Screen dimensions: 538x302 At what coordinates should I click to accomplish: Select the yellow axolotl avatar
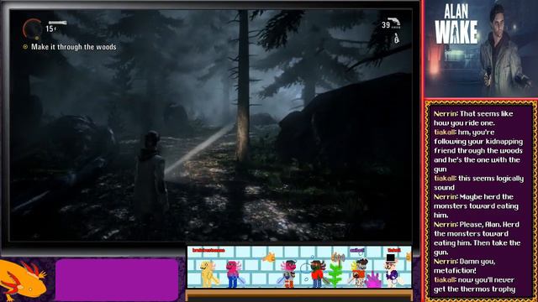[208, 273]
